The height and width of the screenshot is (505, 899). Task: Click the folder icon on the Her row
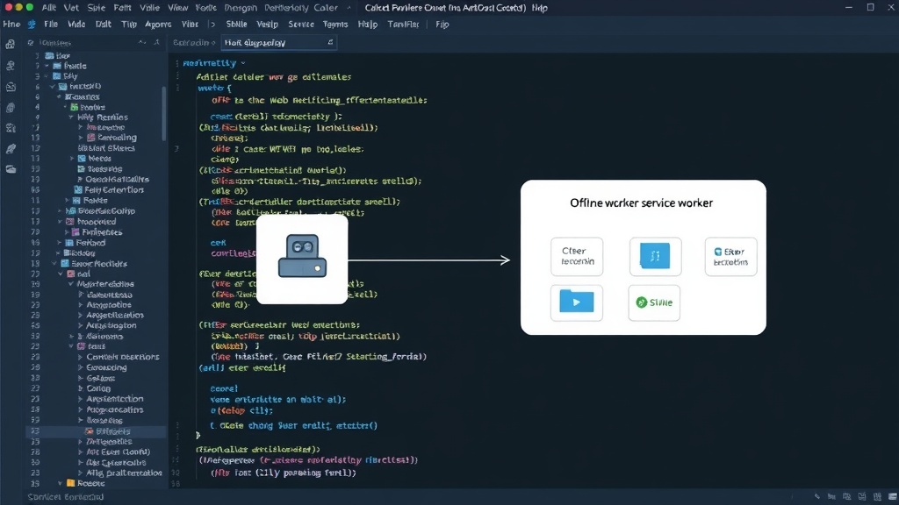point(49,55)
